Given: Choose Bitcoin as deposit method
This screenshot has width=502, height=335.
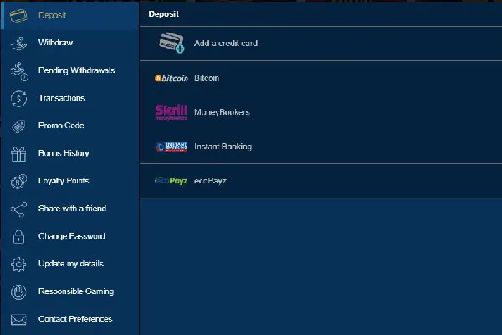Looking at the screenshot, I should click(x=206, y=78).
